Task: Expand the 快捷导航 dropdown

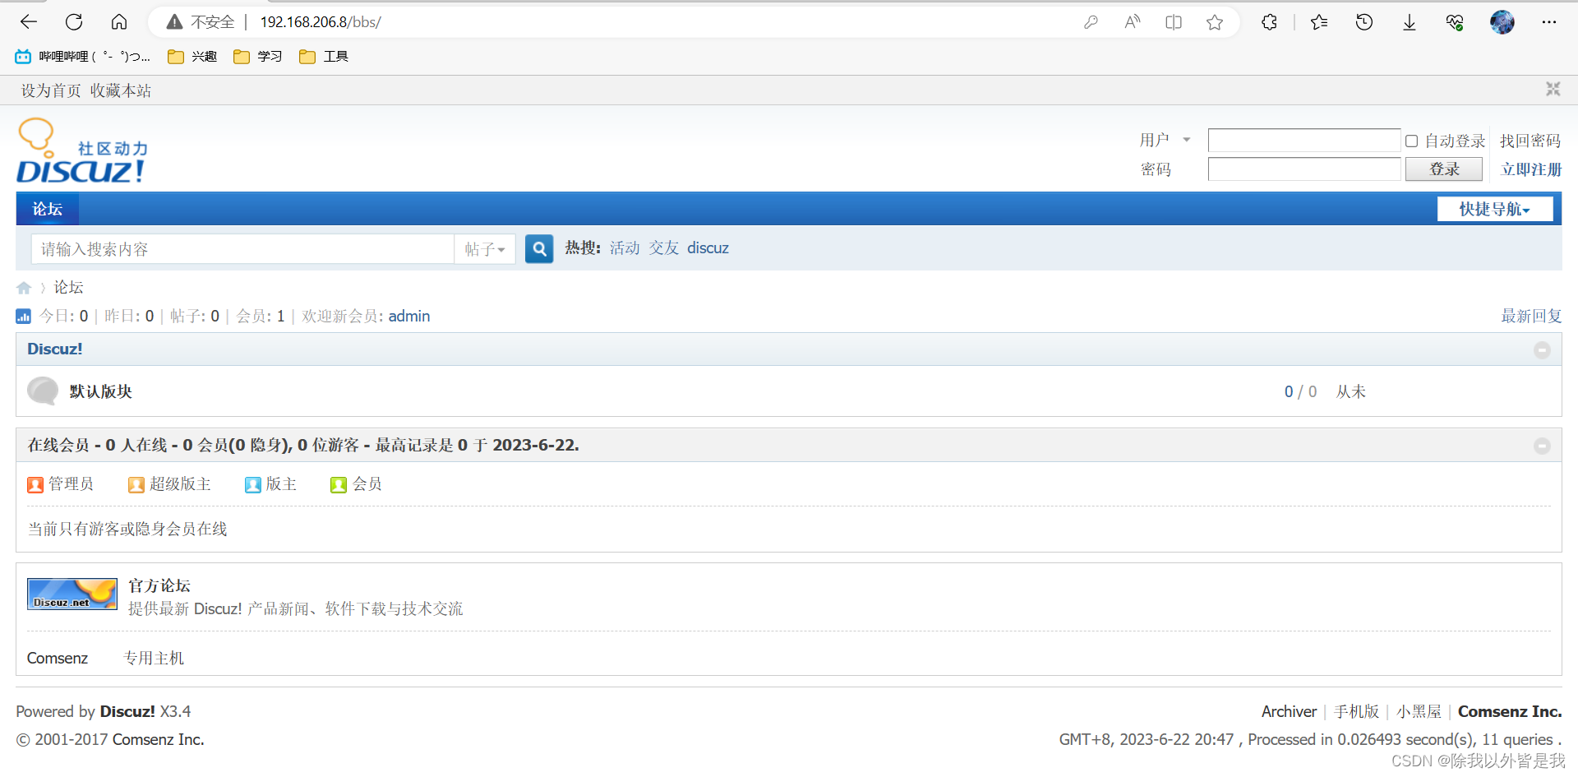Action: 1495,209
